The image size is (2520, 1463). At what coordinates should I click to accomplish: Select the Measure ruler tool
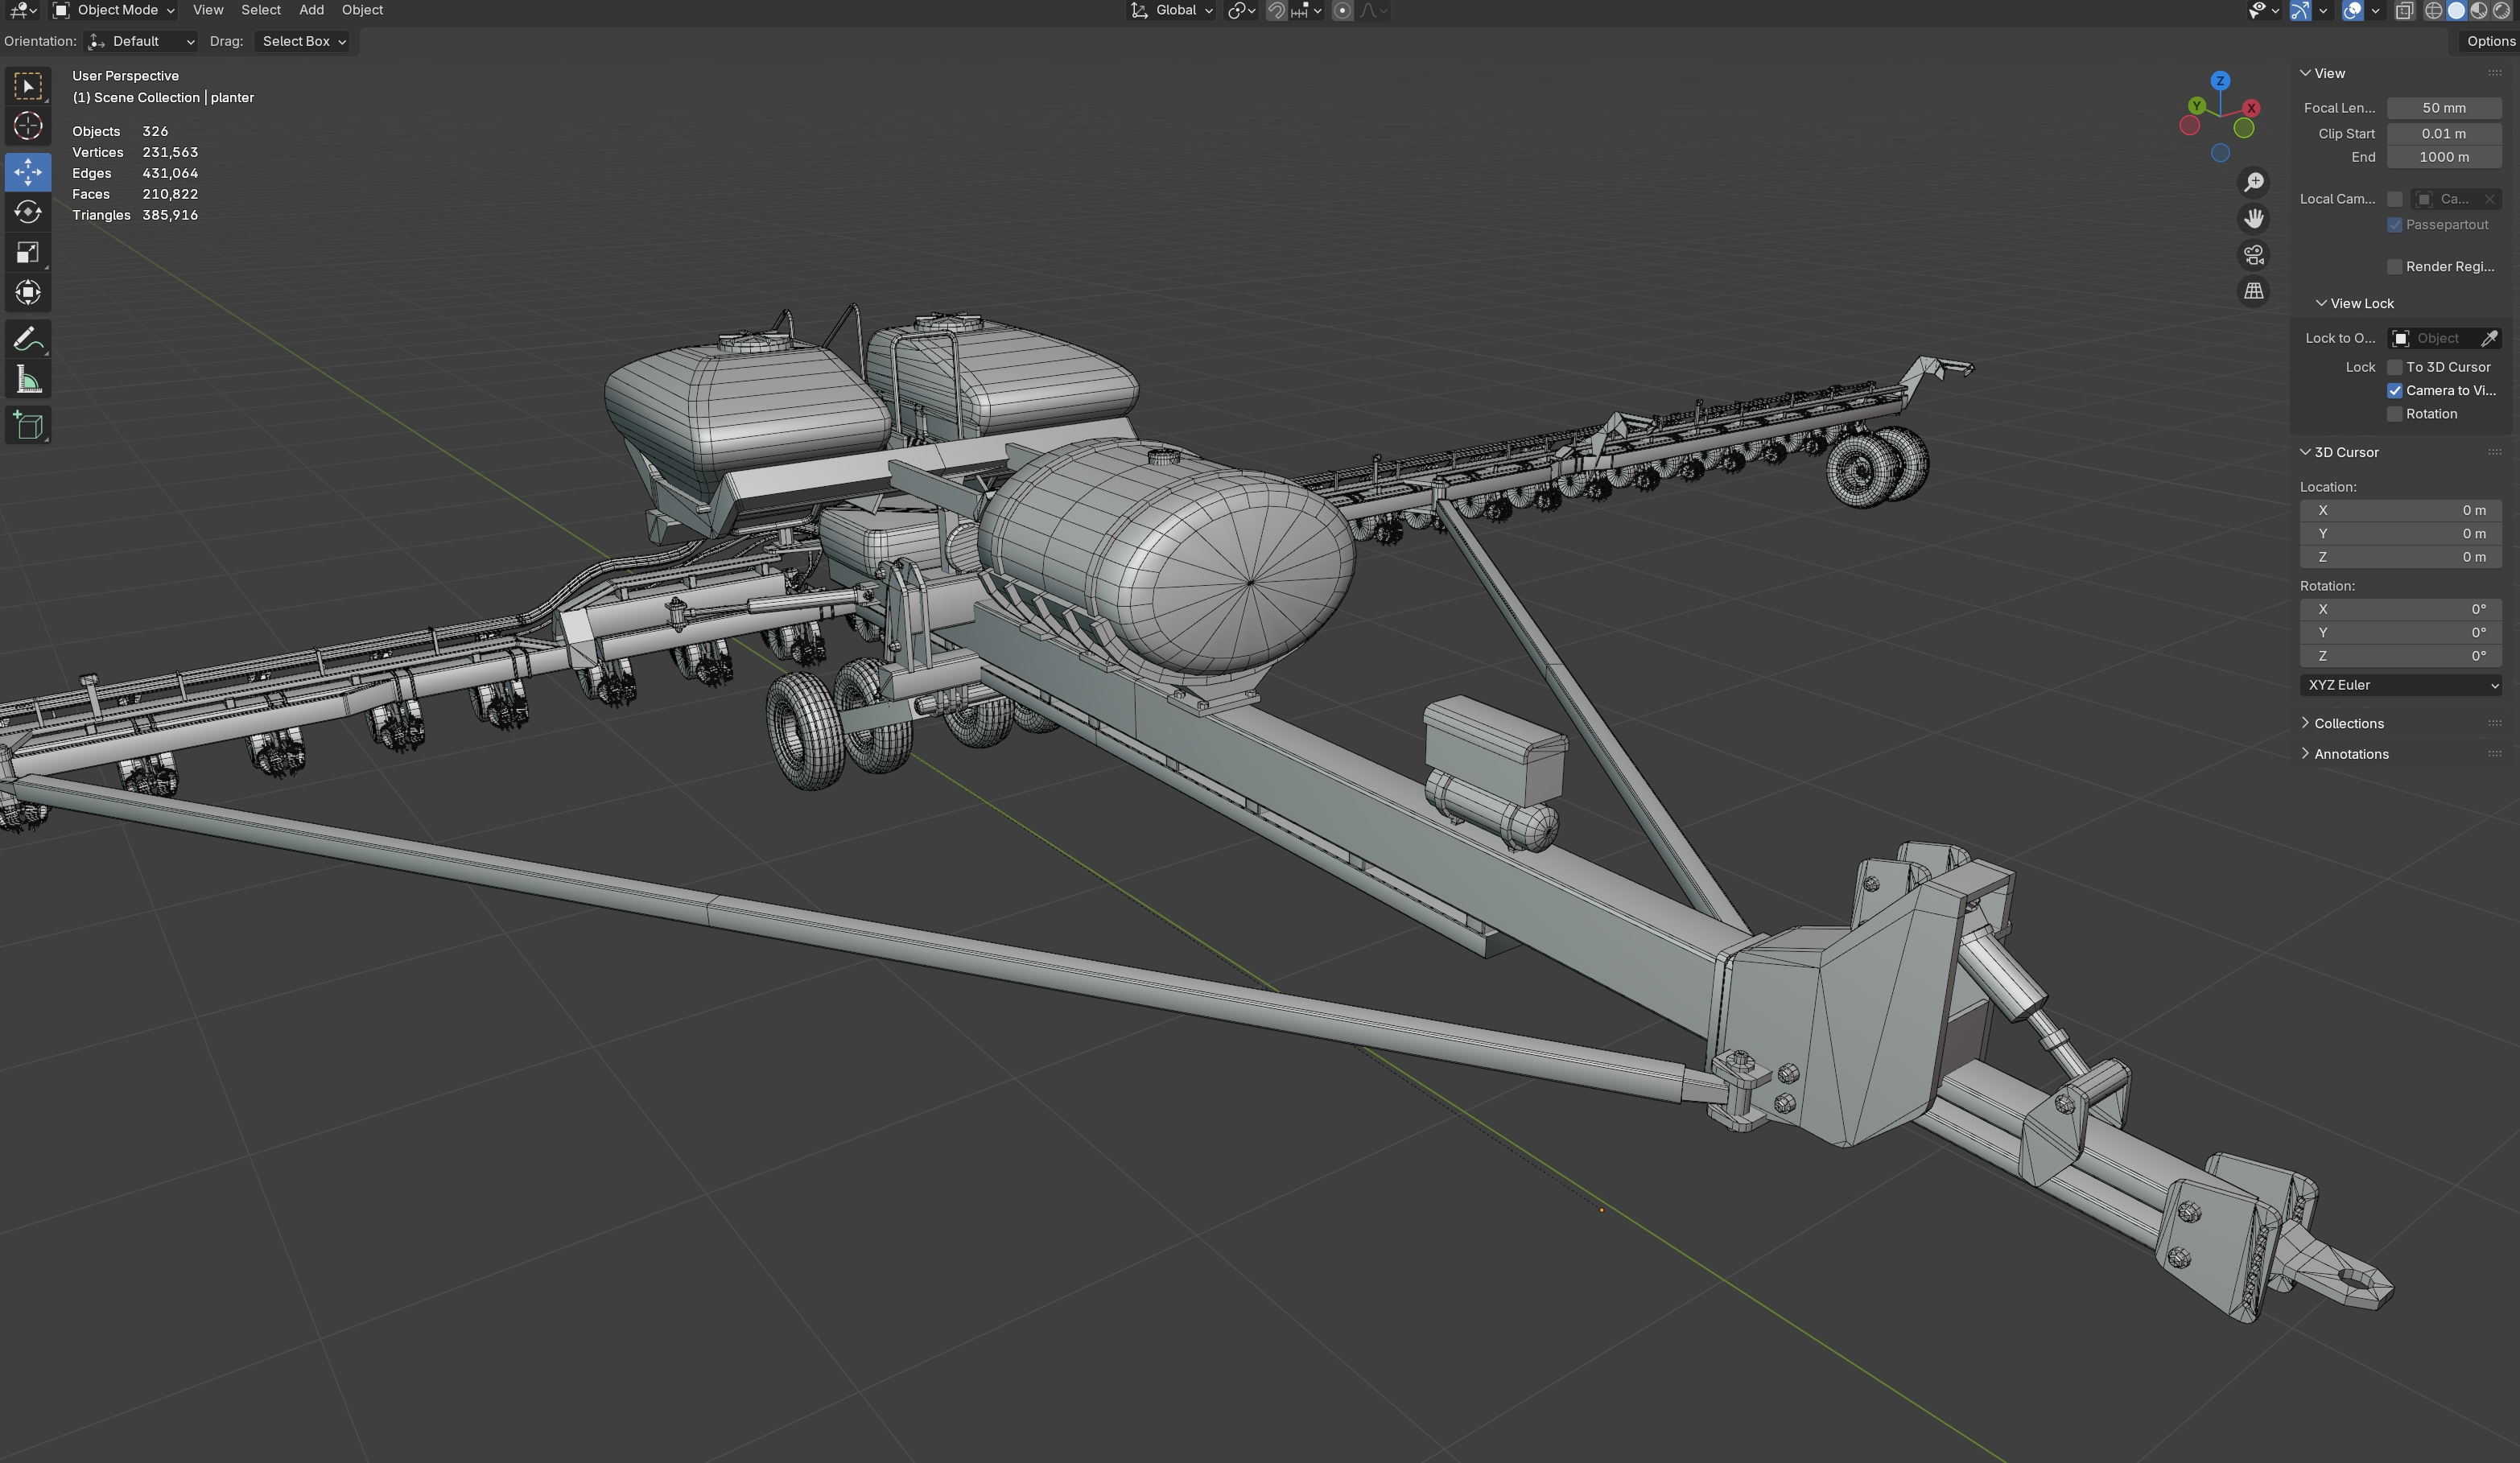[28, 381]
